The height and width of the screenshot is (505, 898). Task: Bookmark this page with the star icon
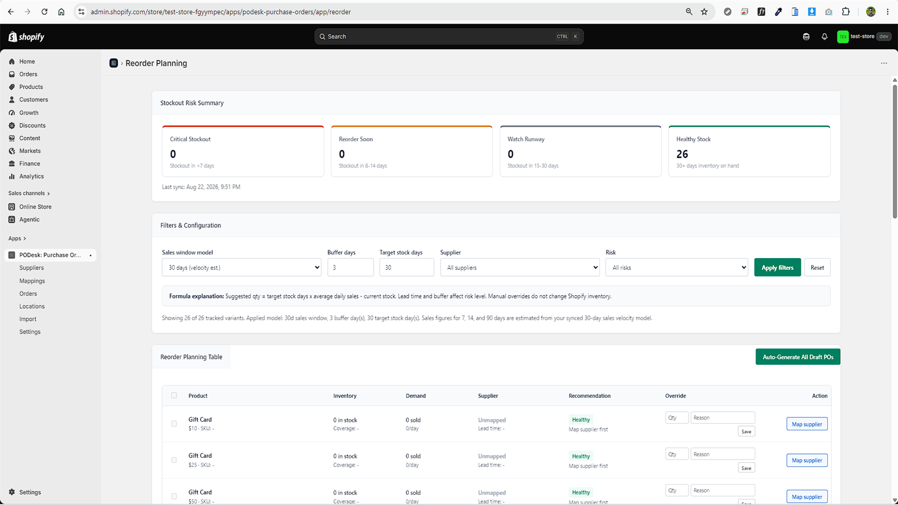point(704,12)
